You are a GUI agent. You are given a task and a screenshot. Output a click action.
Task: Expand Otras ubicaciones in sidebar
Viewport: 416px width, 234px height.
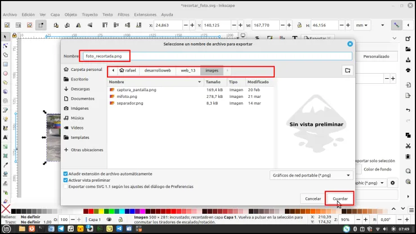(83, 150)
